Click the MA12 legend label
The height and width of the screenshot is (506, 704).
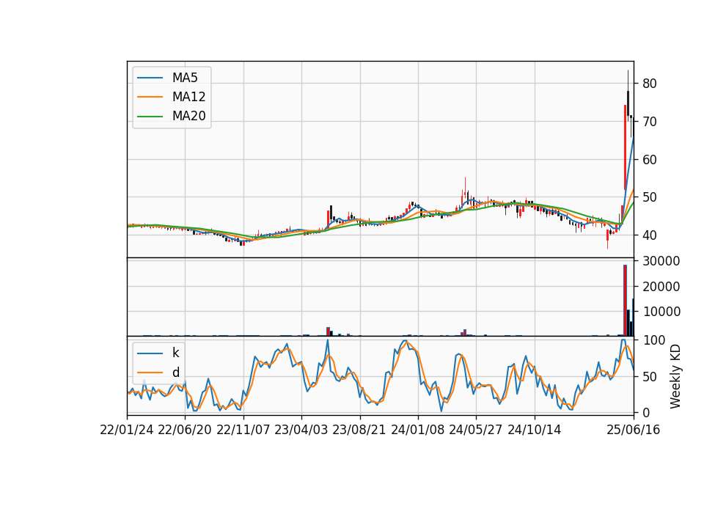click(x=188, y=97)
